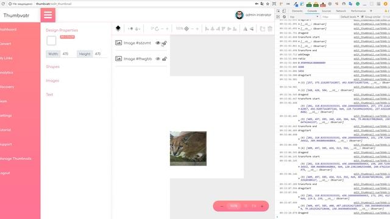Open Manage Thumbnails in sidebar

coord(16,158)
